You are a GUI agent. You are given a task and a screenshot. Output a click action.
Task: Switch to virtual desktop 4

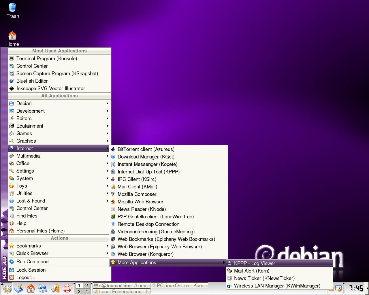point(86,292)
